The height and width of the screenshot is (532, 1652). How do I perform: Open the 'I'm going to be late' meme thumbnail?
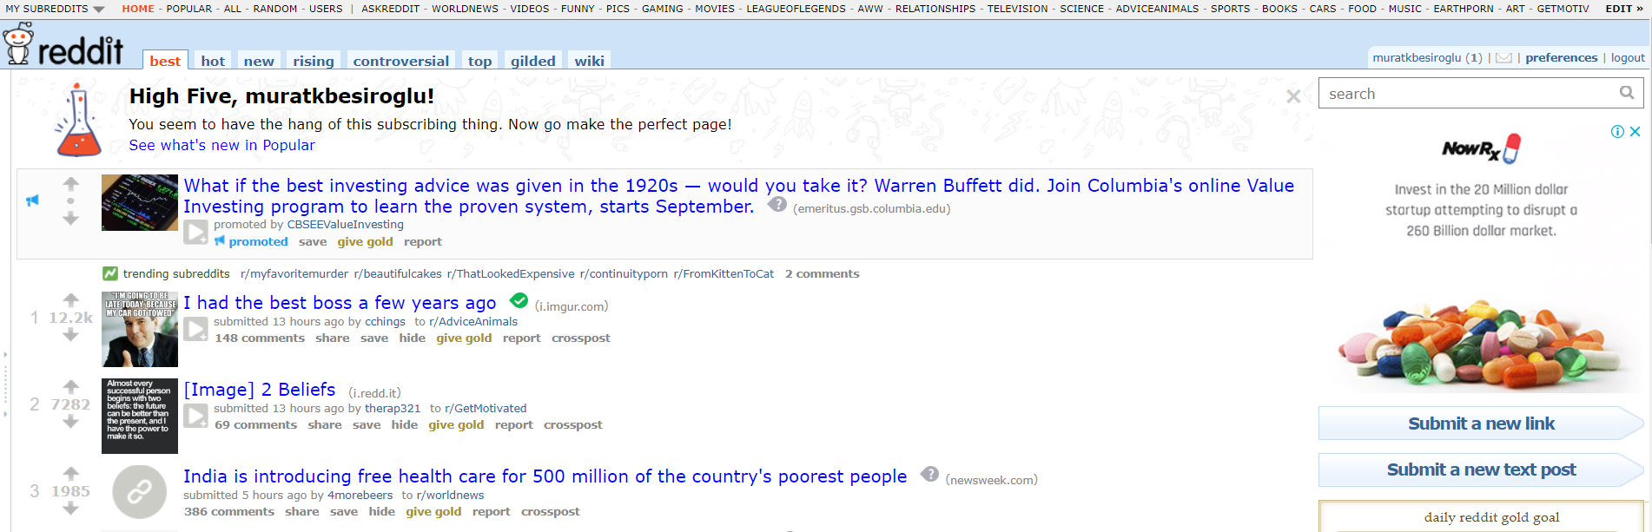pos(140,329)
